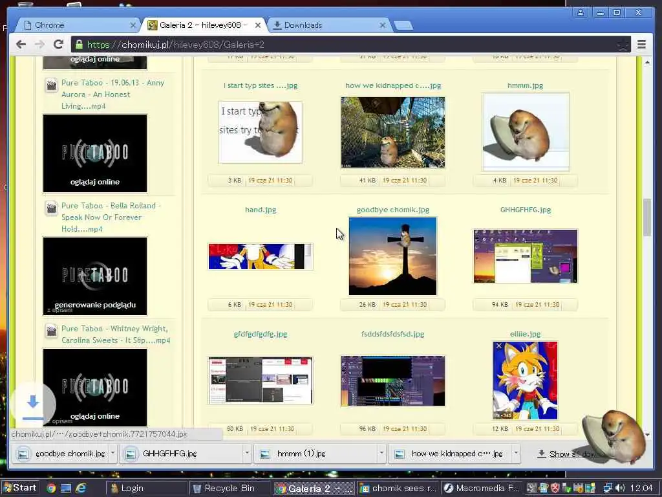Open the Chrome hamburger menu
Viewport: 662px width, 497px height.
point(641,45)
